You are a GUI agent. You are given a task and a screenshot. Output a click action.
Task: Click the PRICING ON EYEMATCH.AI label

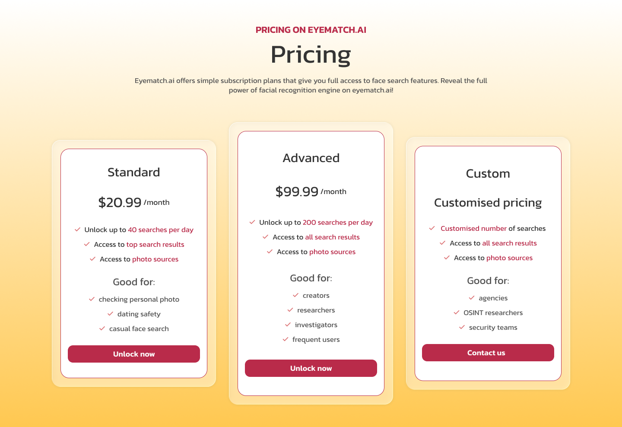(x=311, y=30)
